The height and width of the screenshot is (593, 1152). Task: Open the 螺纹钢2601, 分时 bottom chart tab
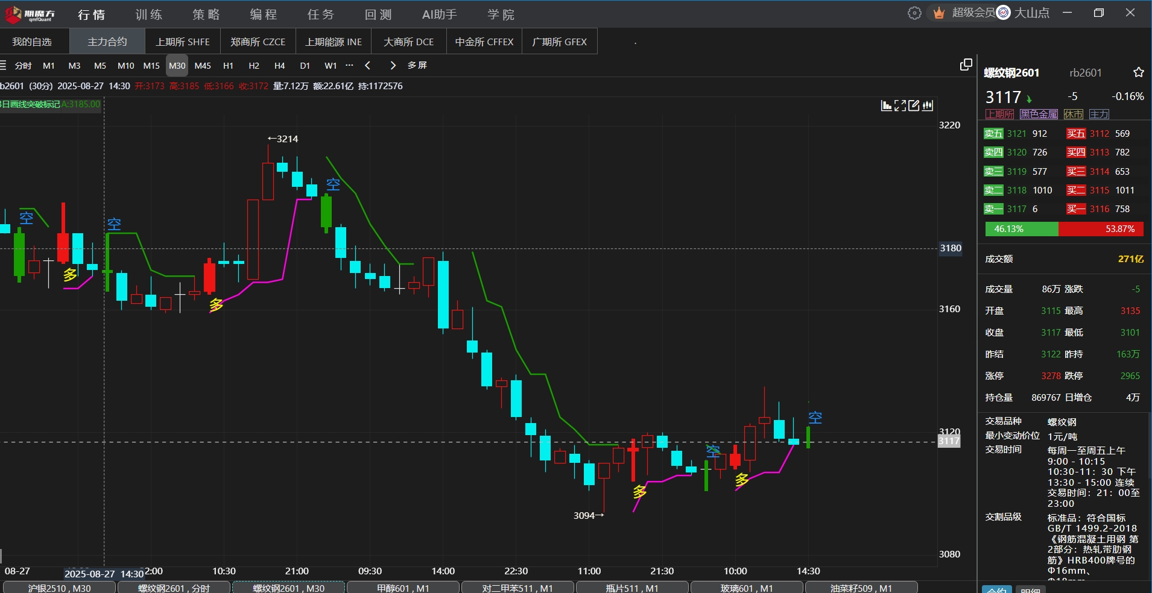click(x=174, y=588)
